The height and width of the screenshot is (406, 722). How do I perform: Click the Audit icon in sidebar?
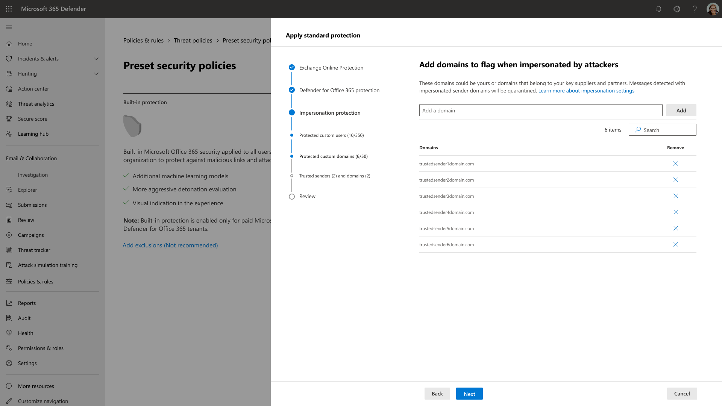9,318
